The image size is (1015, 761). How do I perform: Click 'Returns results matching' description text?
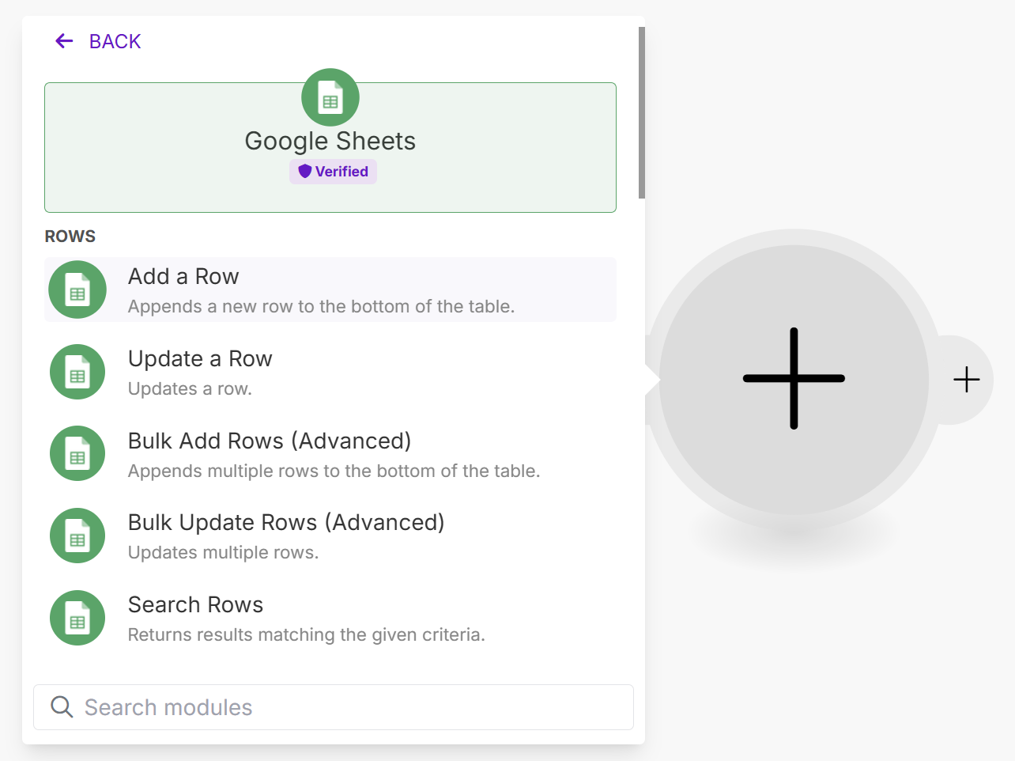307,635
